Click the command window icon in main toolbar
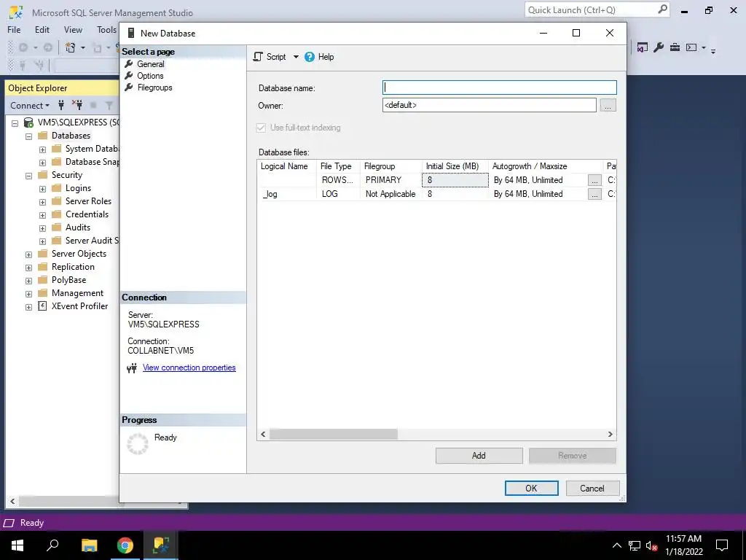 point(691,47)
